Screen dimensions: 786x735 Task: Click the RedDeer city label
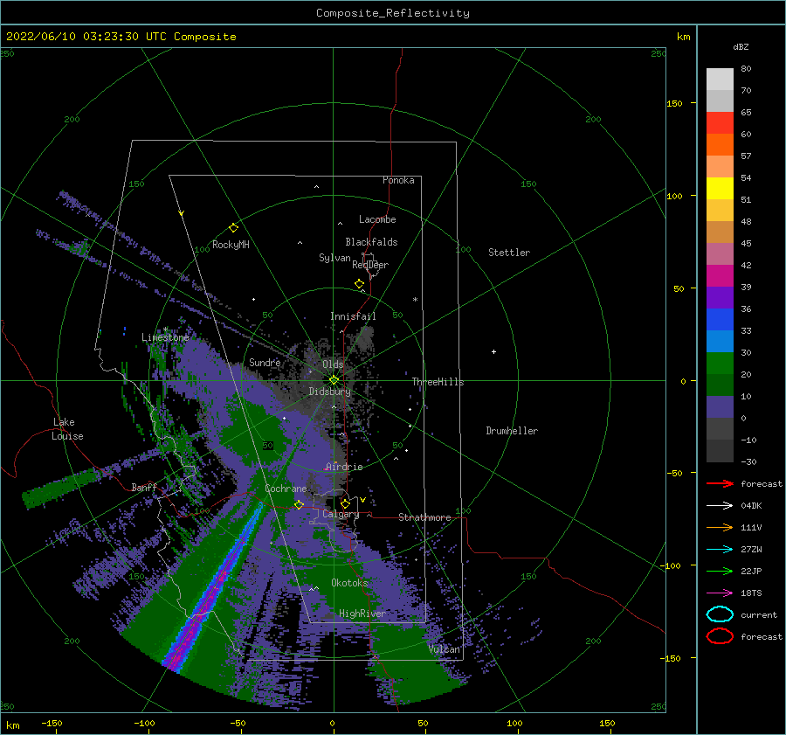370,265
